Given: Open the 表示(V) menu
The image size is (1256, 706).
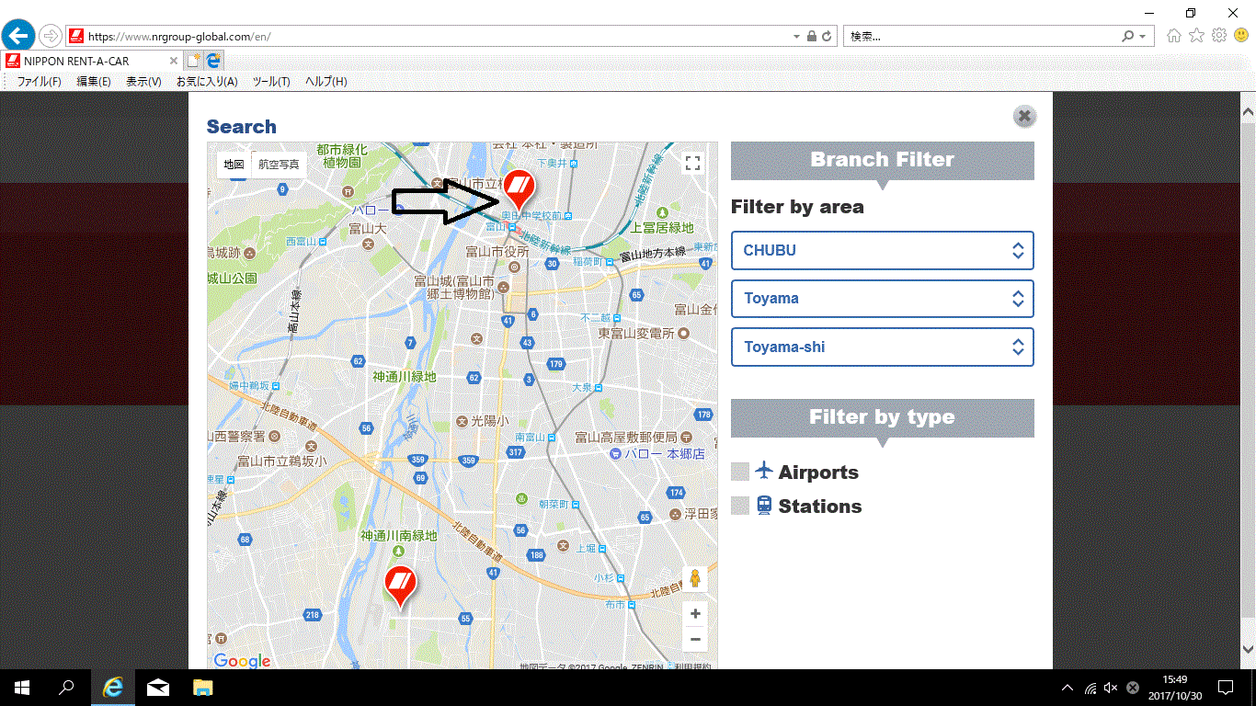Looking at the screenshot, I should [143, 81].
